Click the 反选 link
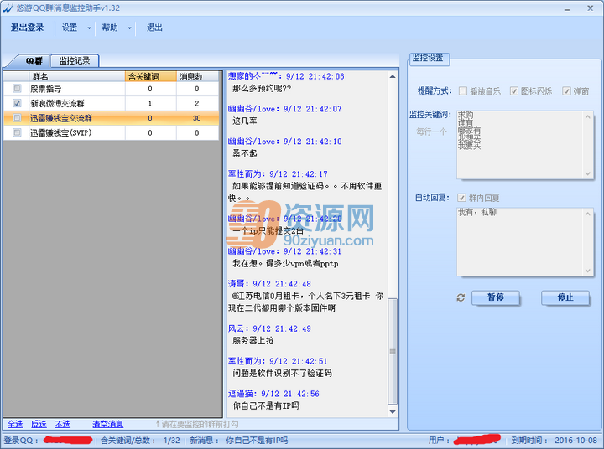This screenshot has width=604, height=449. tap(39, 424)
